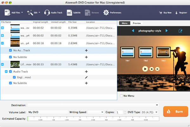Click pencil icon for Engl...mov audio

tap(86, 77)
